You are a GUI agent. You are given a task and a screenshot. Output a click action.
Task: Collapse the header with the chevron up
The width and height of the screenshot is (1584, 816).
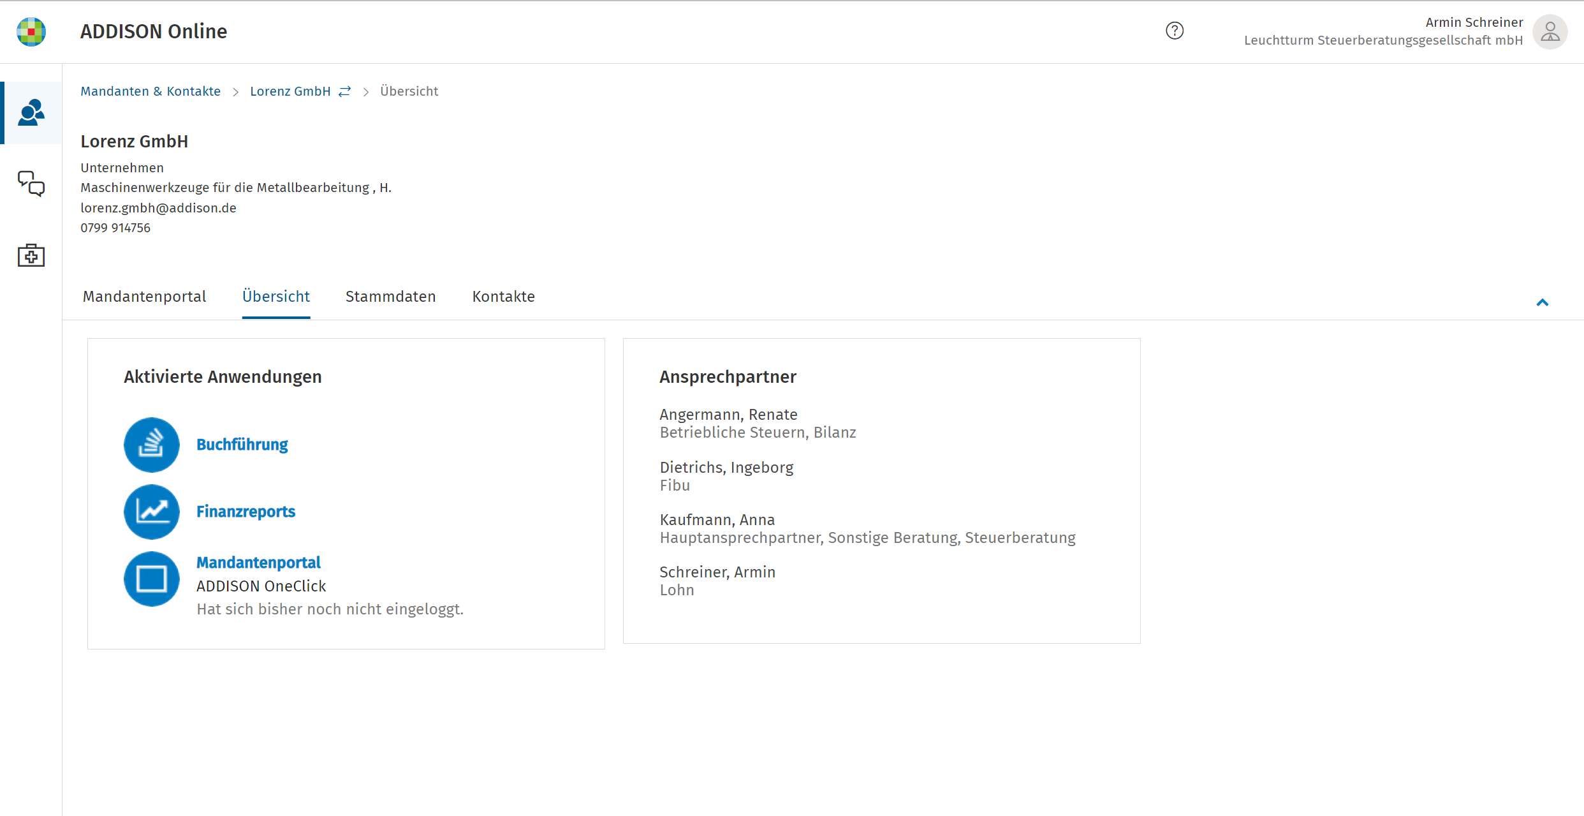coord(1542,302)
